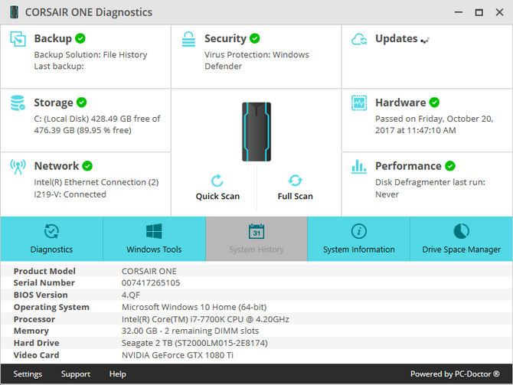The image size is (513, 385).
Task: Click the Full Scan circular arrows icon
Action: click(295, 180)
